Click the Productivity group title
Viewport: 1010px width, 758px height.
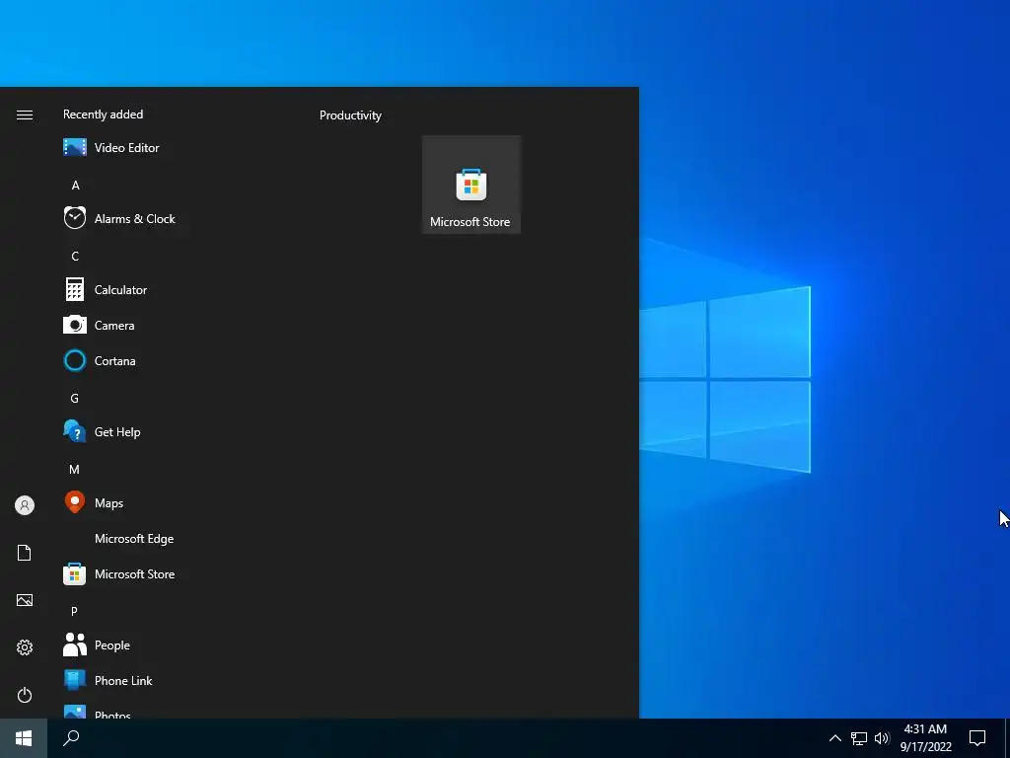point(350,115)
